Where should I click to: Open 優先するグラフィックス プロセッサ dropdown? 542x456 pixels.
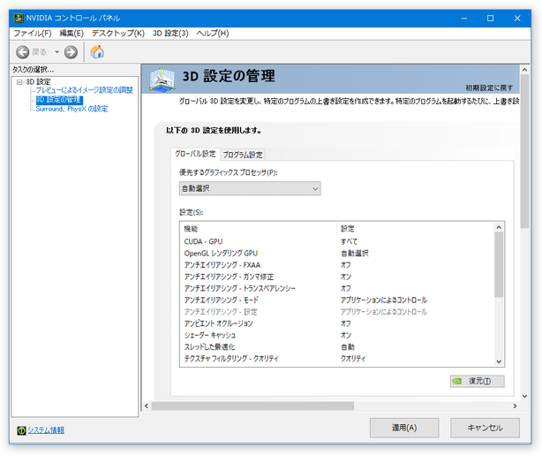250,188
